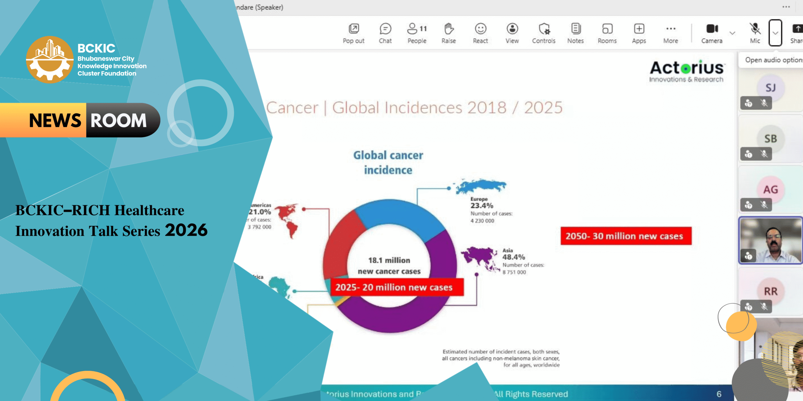803x401 pixels.
Task: Click the muted mic icon on SJ's tile
Action: click(x=764, y=103)
